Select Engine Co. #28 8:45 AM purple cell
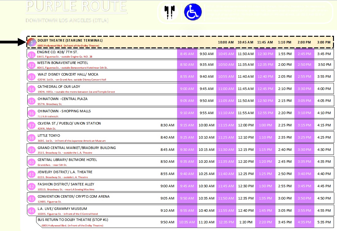 point(187,54)
